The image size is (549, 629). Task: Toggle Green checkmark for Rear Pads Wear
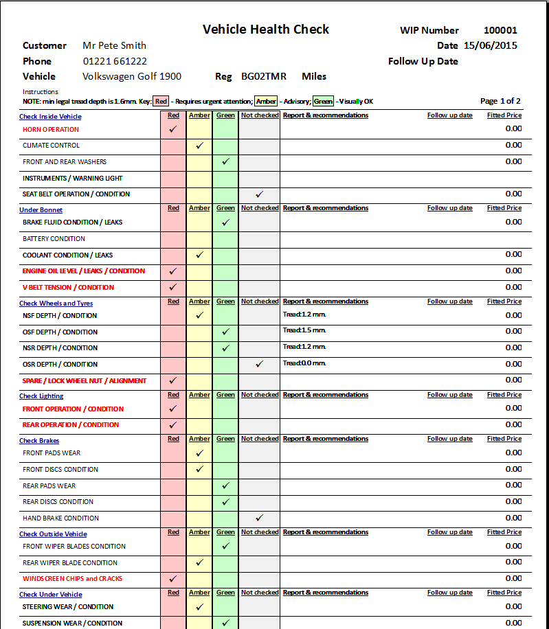(x=226, y=485)
